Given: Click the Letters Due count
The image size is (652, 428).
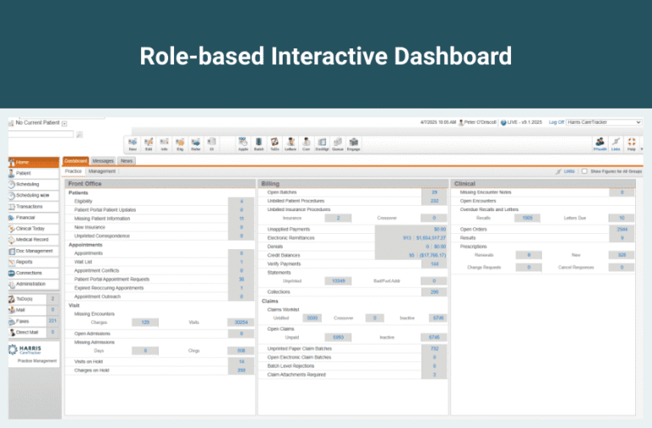Looking at the screenshot, I should (621, 218).
